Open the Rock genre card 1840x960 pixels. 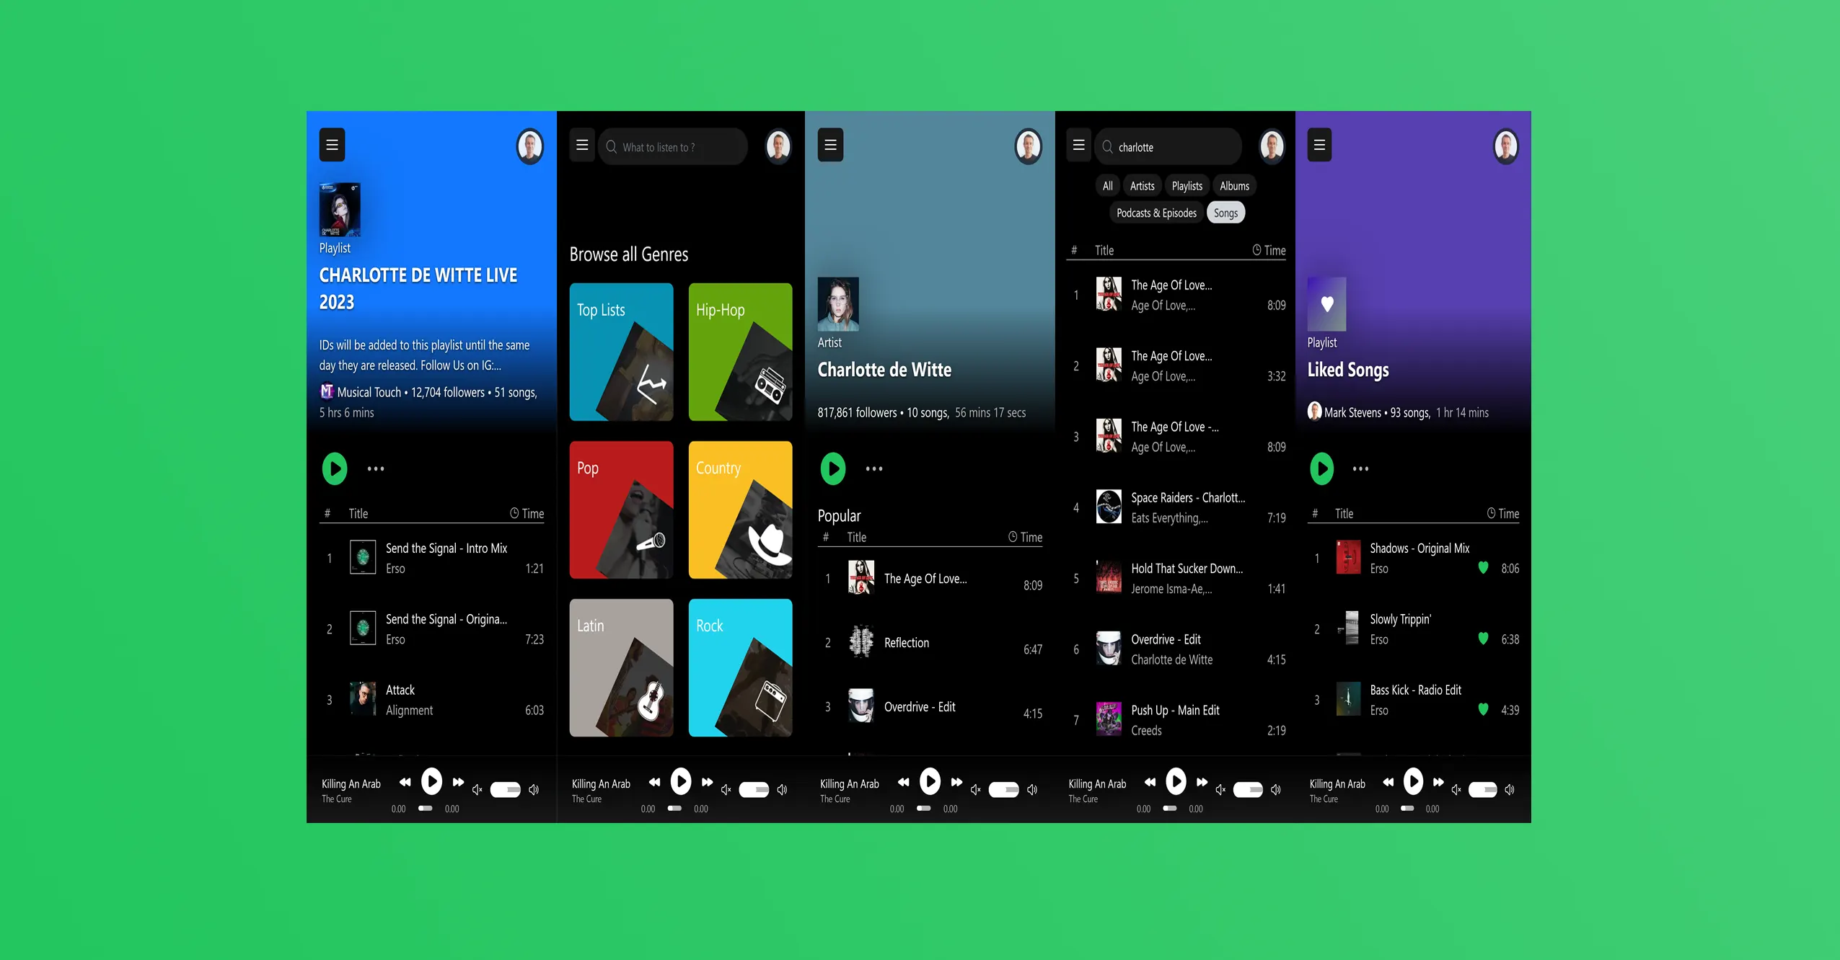[740, 667]
